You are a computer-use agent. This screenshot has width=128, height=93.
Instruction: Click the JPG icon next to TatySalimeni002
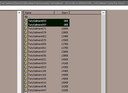(26, 36)
